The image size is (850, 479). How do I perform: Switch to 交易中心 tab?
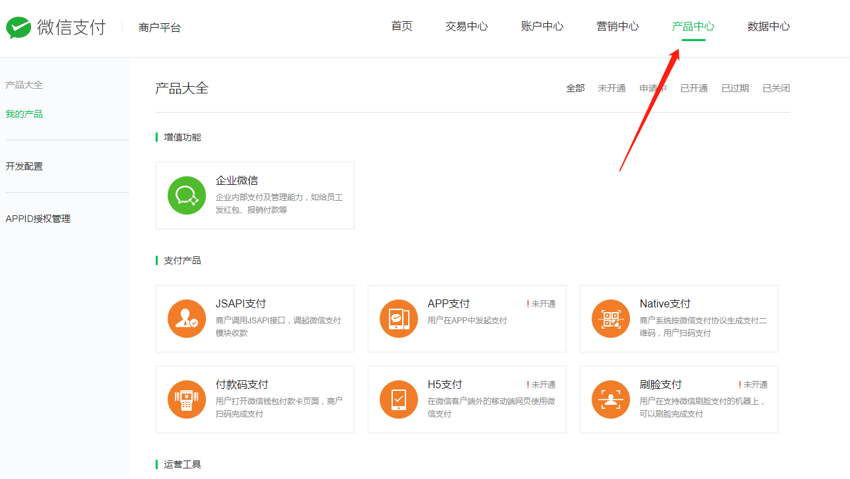[x=466, y=27]
